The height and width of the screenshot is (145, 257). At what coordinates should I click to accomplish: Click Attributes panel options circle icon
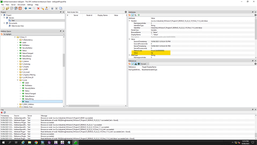tap(255, 15)
